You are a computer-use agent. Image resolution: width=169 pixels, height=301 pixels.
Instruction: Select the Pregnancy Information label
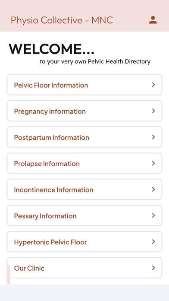(50, 112)
